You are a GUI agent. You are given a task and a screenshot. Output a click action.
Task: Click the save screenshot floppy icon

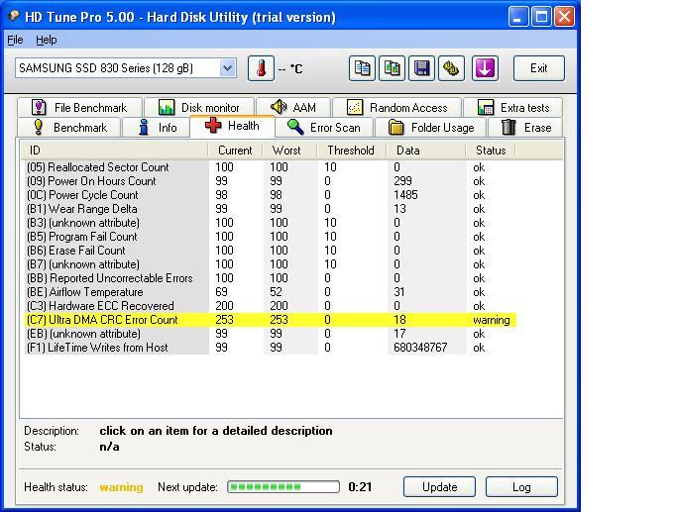coord(421,68)
